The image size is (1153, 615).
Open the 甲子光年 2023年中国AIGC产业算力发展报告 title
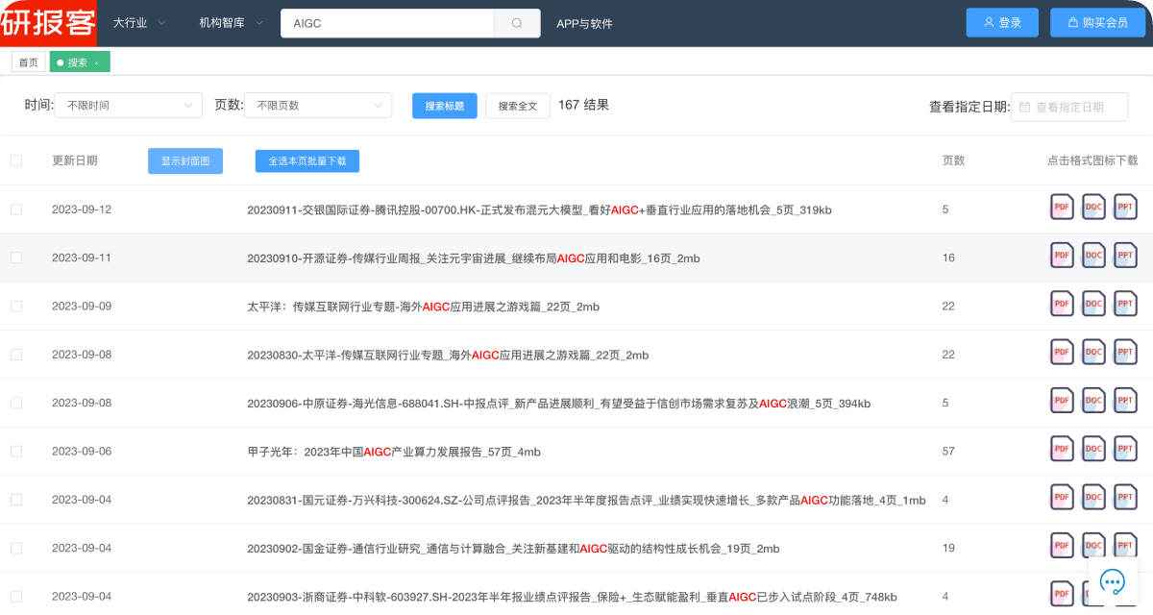(x=394, y=452)
